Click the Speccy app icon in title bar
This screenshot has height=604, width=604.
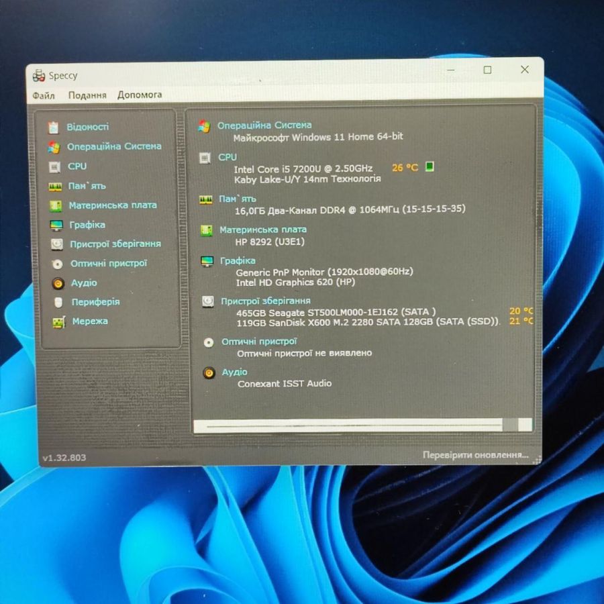pyautogui.click(x=38, y=76)
